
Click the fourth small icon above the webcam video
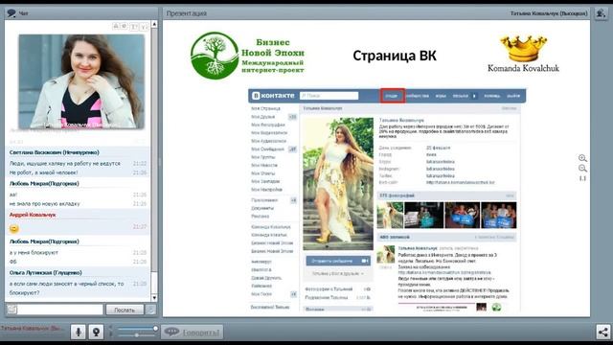tap(144, 26)
